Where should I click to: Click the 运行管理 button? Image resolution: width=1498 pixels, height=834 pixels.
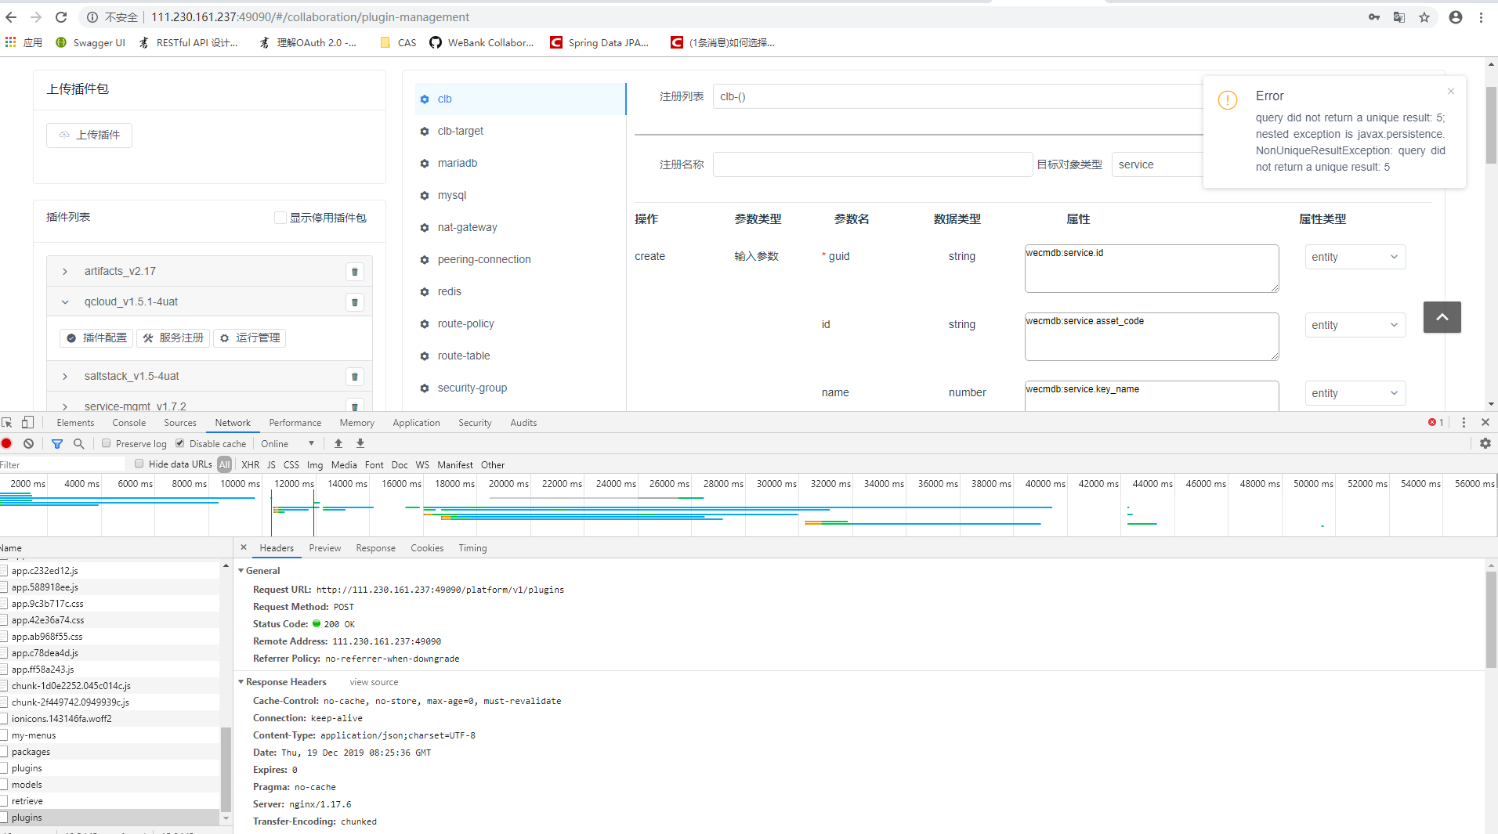click(x=250, y=338)
